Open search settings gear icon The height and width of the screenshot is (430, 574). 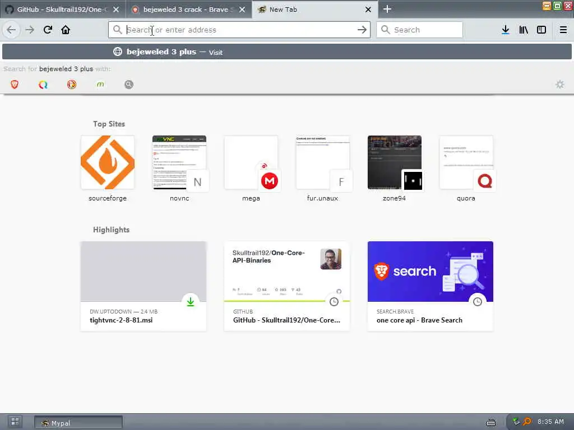[x=560, y=85]
